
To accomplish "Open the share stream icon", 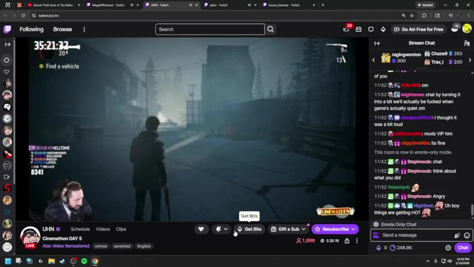I will [x=347, y=241].
